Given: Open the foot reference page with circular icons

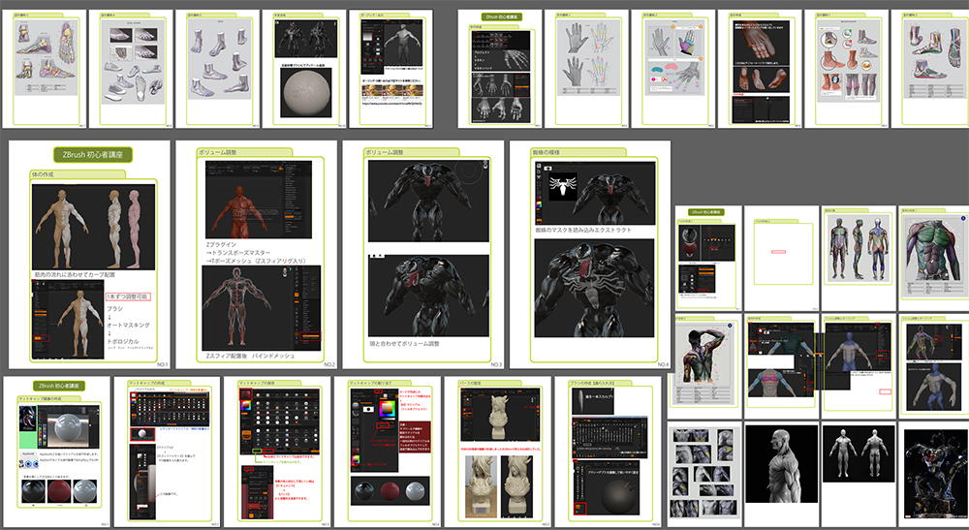Looking at the screenshot, I should [846, 69].
